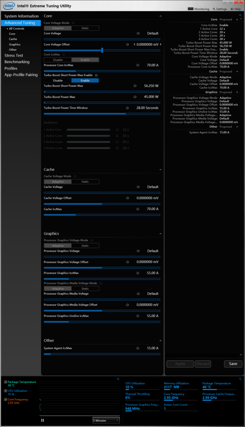Open the 5 Minutes time range dropdown
245x427 pixels.
[x=106, y=421]
